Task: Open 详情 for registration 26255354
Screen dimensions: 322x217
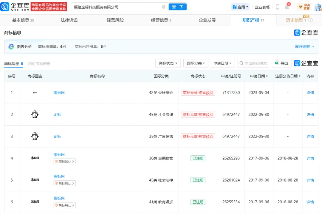Action: (310, 202)
